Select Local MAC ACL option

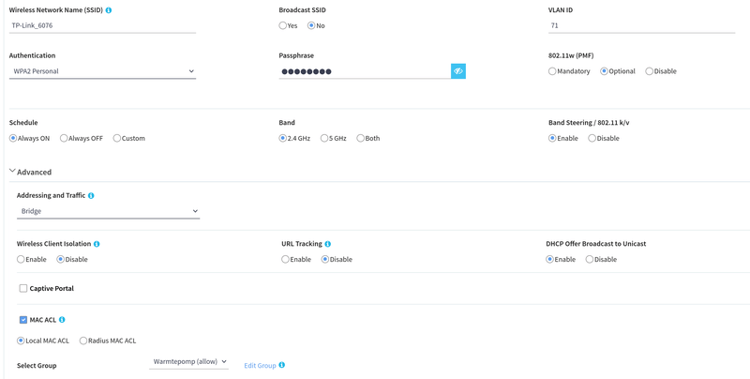21,341
